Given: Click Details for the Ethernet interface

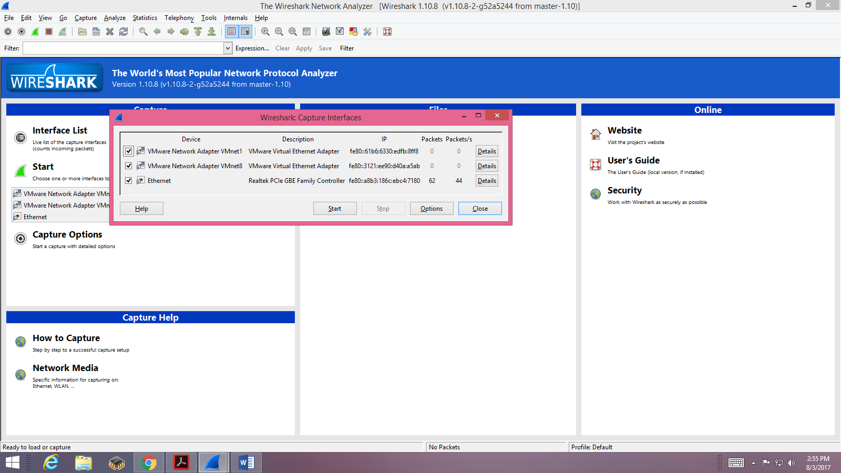Looking at the screenshot, I should 487,181.
